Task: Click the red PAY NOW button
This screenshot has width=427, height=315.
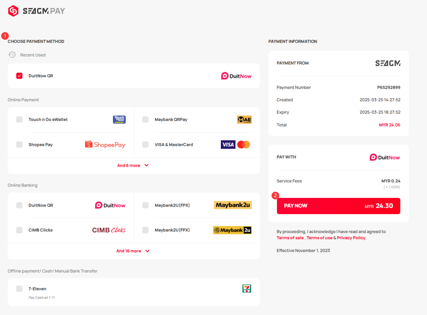Action: 338,206
